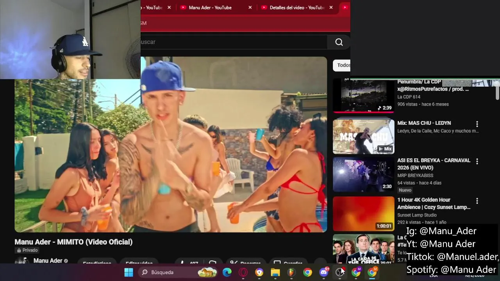500x281 pixels.
Task: Click the 1:00:01 duration badge
Action: coord(384,226)
